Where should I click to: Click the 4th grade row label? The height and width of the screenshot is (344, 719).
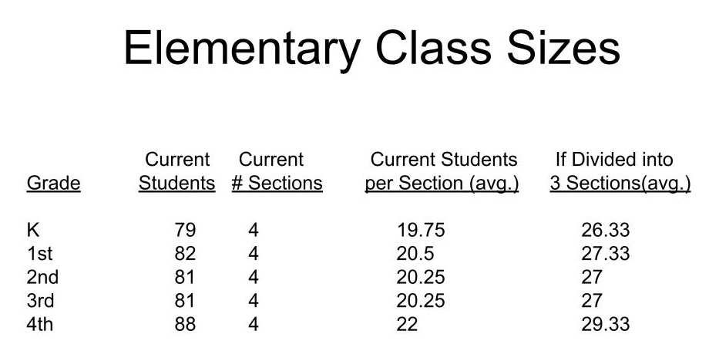tap(40, 325)
